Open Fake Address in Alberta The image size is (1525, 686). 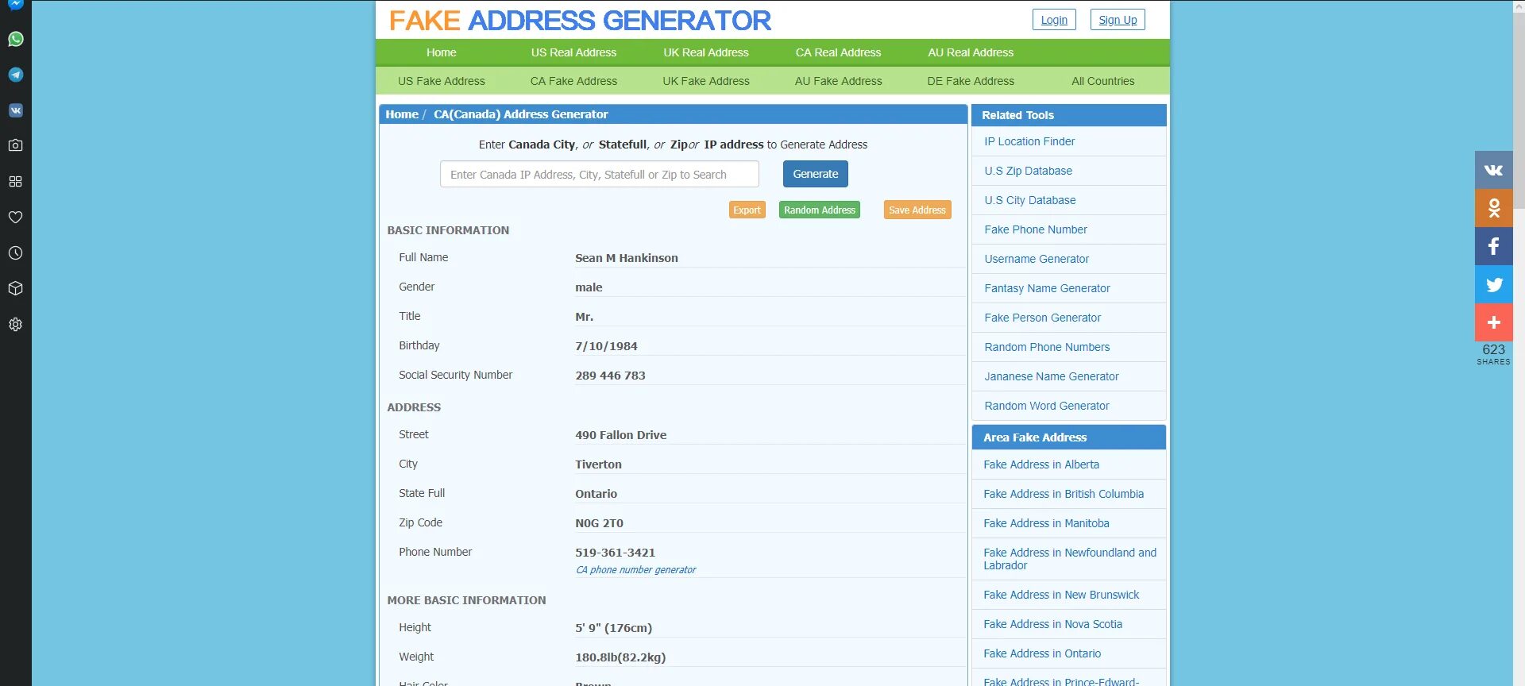[1041, 464]
